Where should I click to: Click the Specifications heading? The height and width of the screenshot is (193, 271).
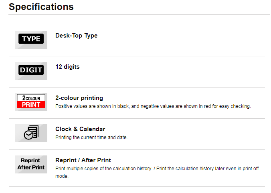click(41, 7)
